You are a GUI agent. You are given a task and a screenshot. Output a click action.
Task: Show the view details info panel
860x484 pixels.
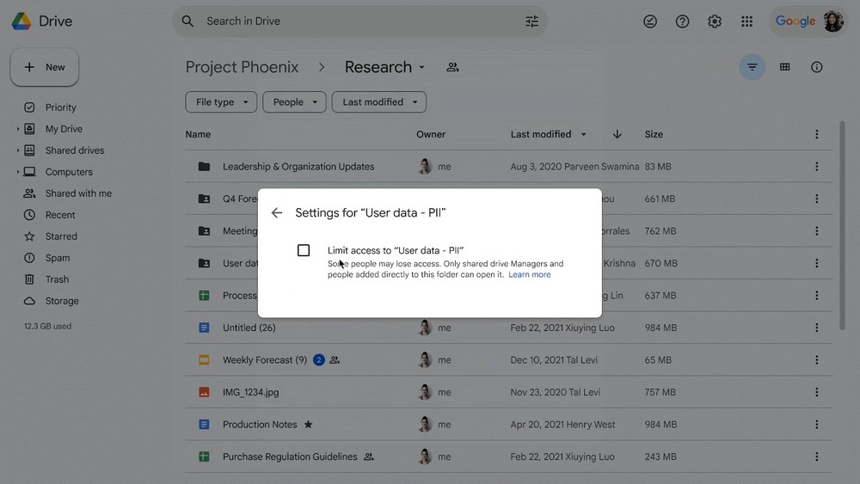(816, 67)
